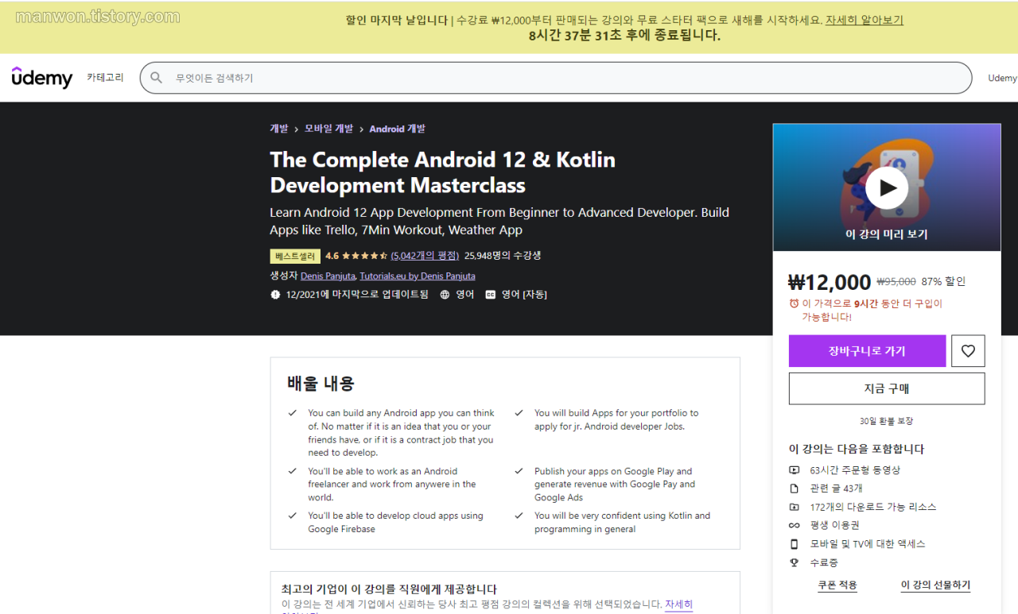Open Udemy Business link in header
This screenshot has width=1018, height=614.
click(1003, 78)
